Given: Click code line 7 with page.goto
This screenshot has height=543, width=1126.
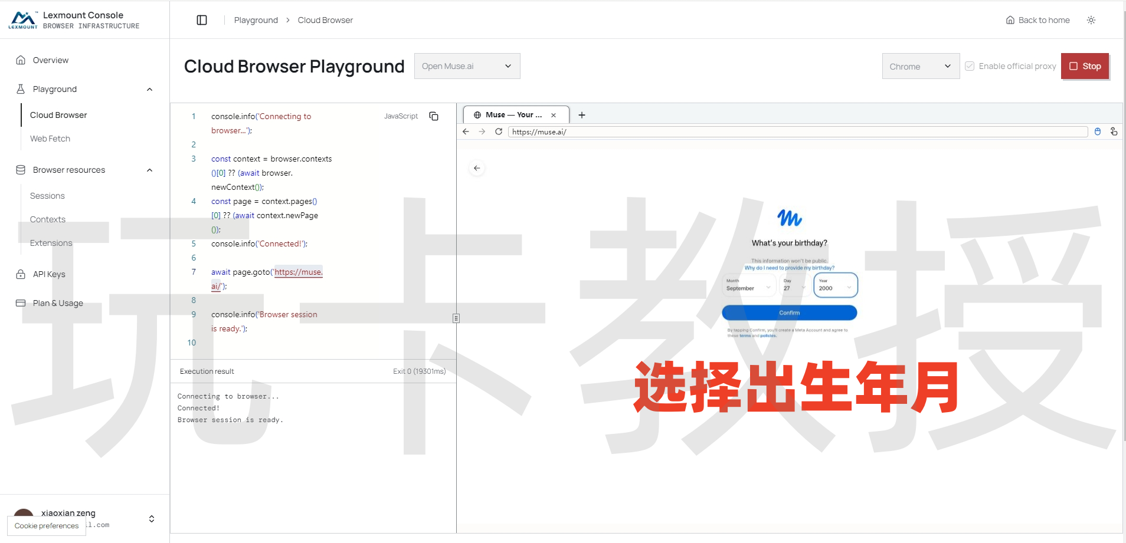Looking at the screenshot, I should click(267, 279).
